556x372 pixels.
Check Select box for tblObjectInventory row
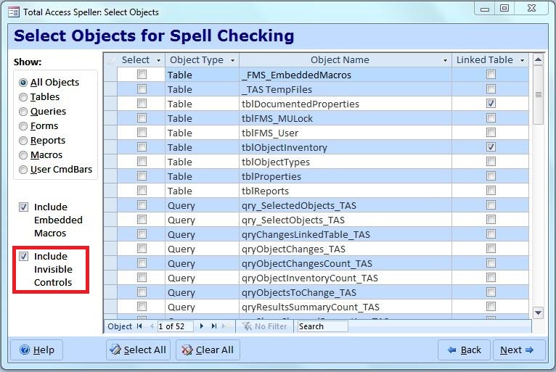[x=142, y=147]
